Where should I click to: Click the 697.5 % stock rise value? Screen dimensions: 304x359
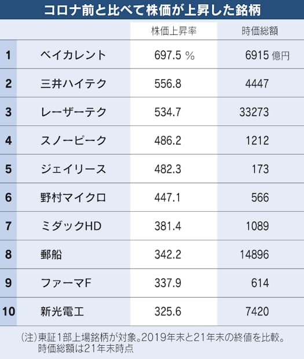174,55
